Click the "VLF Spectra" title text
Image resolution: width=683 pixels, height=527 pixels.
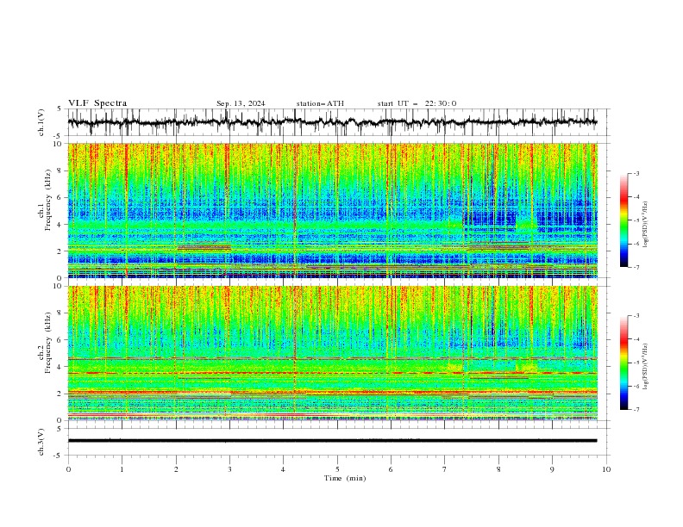(97, 103)
